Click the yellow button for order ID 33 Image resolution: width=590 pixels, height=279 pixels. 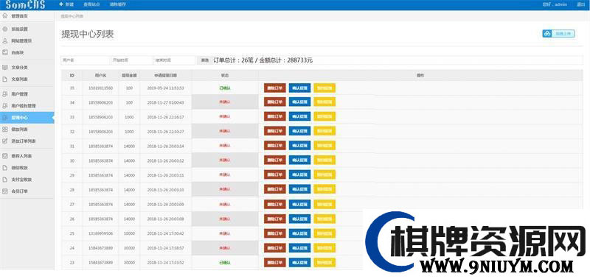point(324,117)
